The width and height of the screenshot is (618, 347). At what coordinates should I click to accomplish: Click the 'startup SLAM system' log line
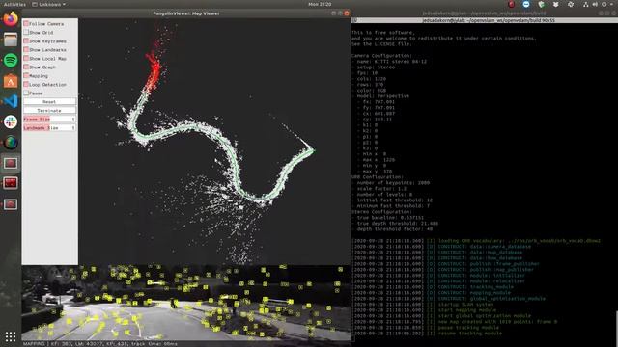point(465,305)
